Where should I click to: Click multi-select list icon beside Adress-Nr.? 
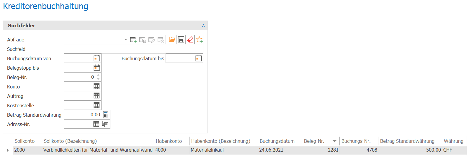105,124
